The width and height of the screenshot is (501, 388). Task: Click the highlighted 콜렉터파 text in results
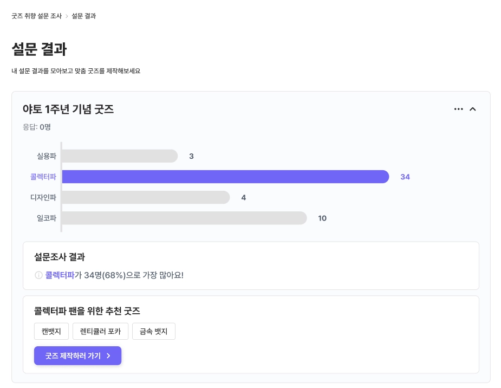[60, 275]
